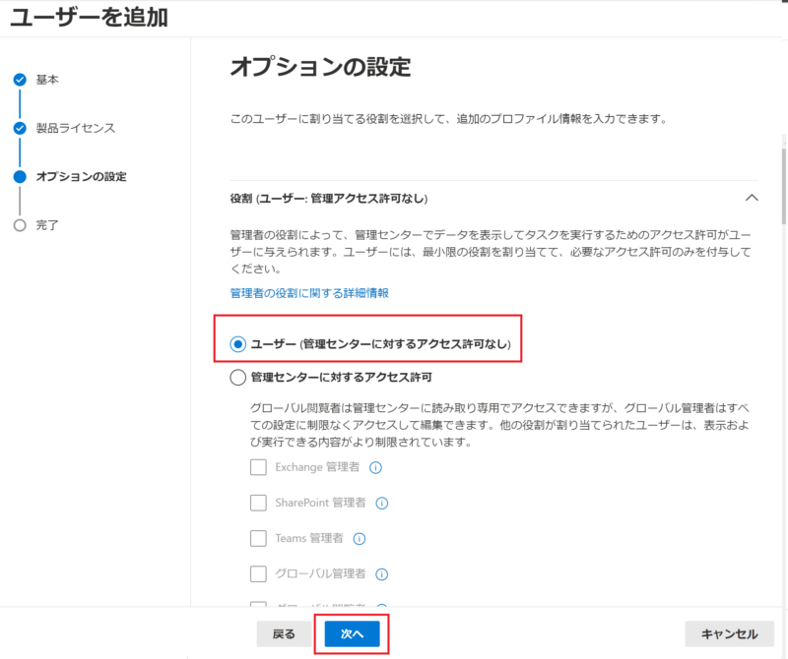Click info icon next to SharePoint 管理者
The width and height of the screenshot is (788, 659).
point(382,503)
